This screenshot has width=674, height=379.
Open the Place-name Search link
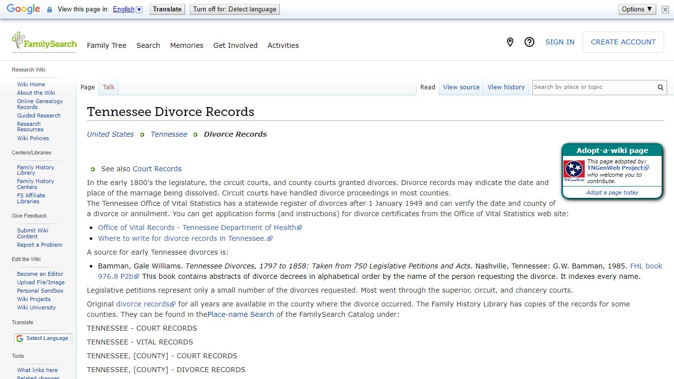tap(241, 314)
